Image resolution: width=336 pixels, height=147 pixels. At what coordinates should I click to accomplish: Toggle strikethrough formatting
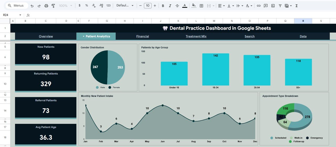(x=177, y=6)
